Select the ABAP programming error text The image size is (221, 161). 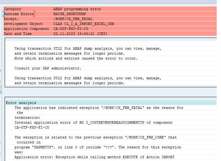[77, 9]
